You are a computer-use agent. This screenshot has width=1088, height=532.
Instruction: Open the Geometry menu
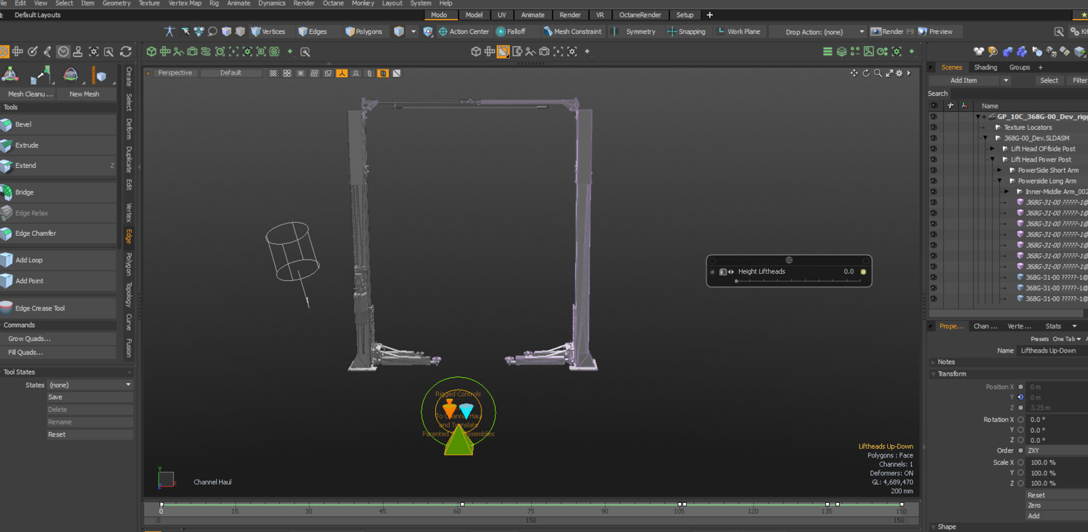click(116, 3)
